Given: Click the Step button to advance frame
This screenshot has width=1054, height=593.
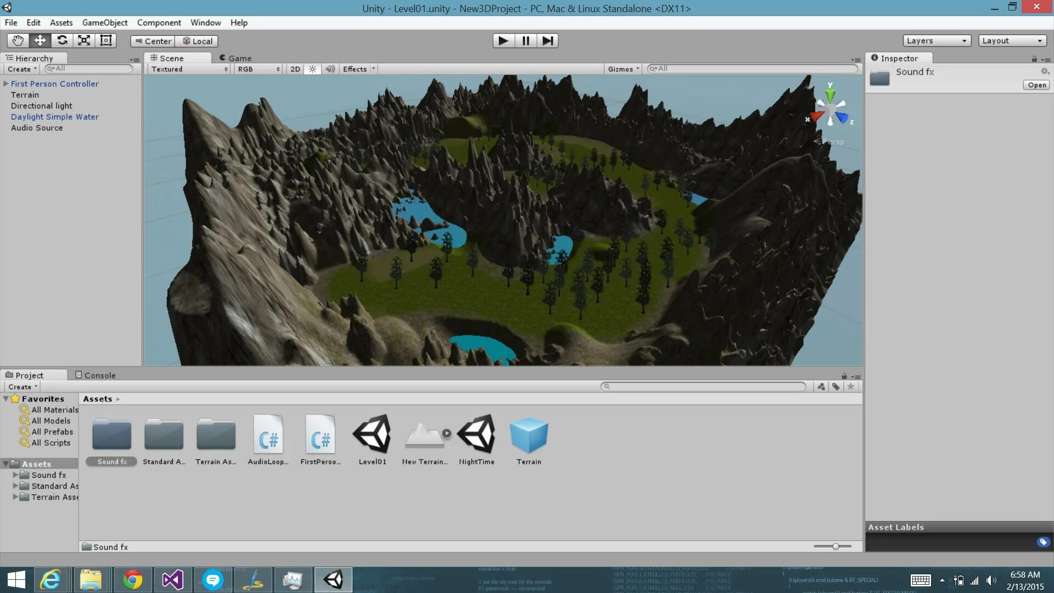Looking at the screenshot, I should pos(547,41).
